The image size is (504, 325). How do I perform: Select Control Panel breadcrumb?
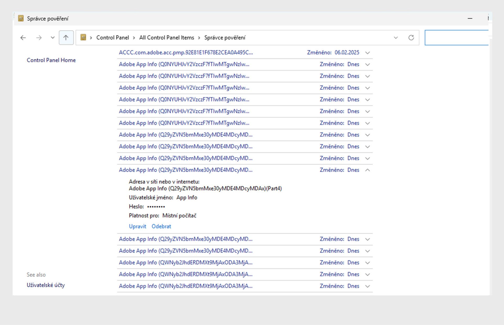[x=112, y=38]
